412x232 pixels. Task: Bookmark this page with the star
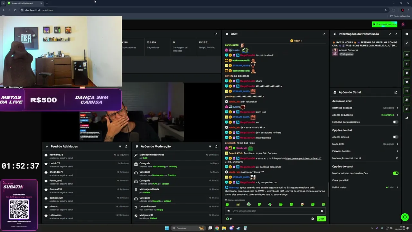(386, 10)
